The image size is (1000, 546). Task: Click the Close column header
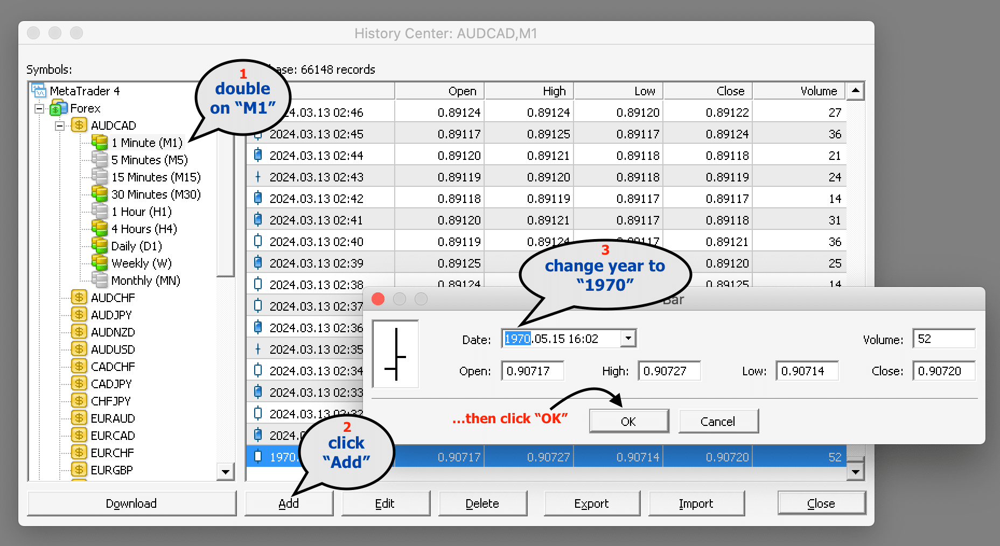[x=708, y=91]
